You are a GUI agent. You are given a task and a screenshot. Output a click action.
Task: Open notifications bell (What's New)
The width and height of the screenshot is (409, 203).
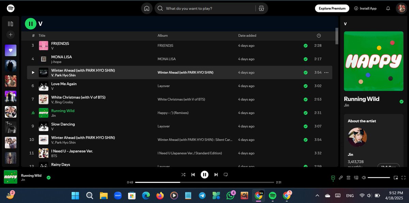click(388, 8)
